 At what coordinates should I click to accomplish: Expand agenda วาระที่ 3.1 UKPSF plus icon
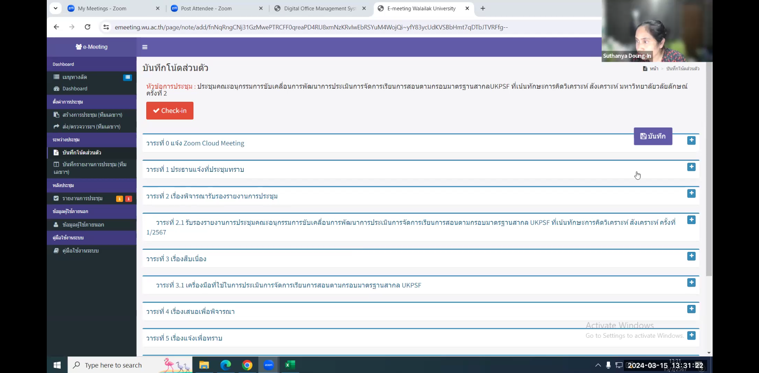[691, 283]
